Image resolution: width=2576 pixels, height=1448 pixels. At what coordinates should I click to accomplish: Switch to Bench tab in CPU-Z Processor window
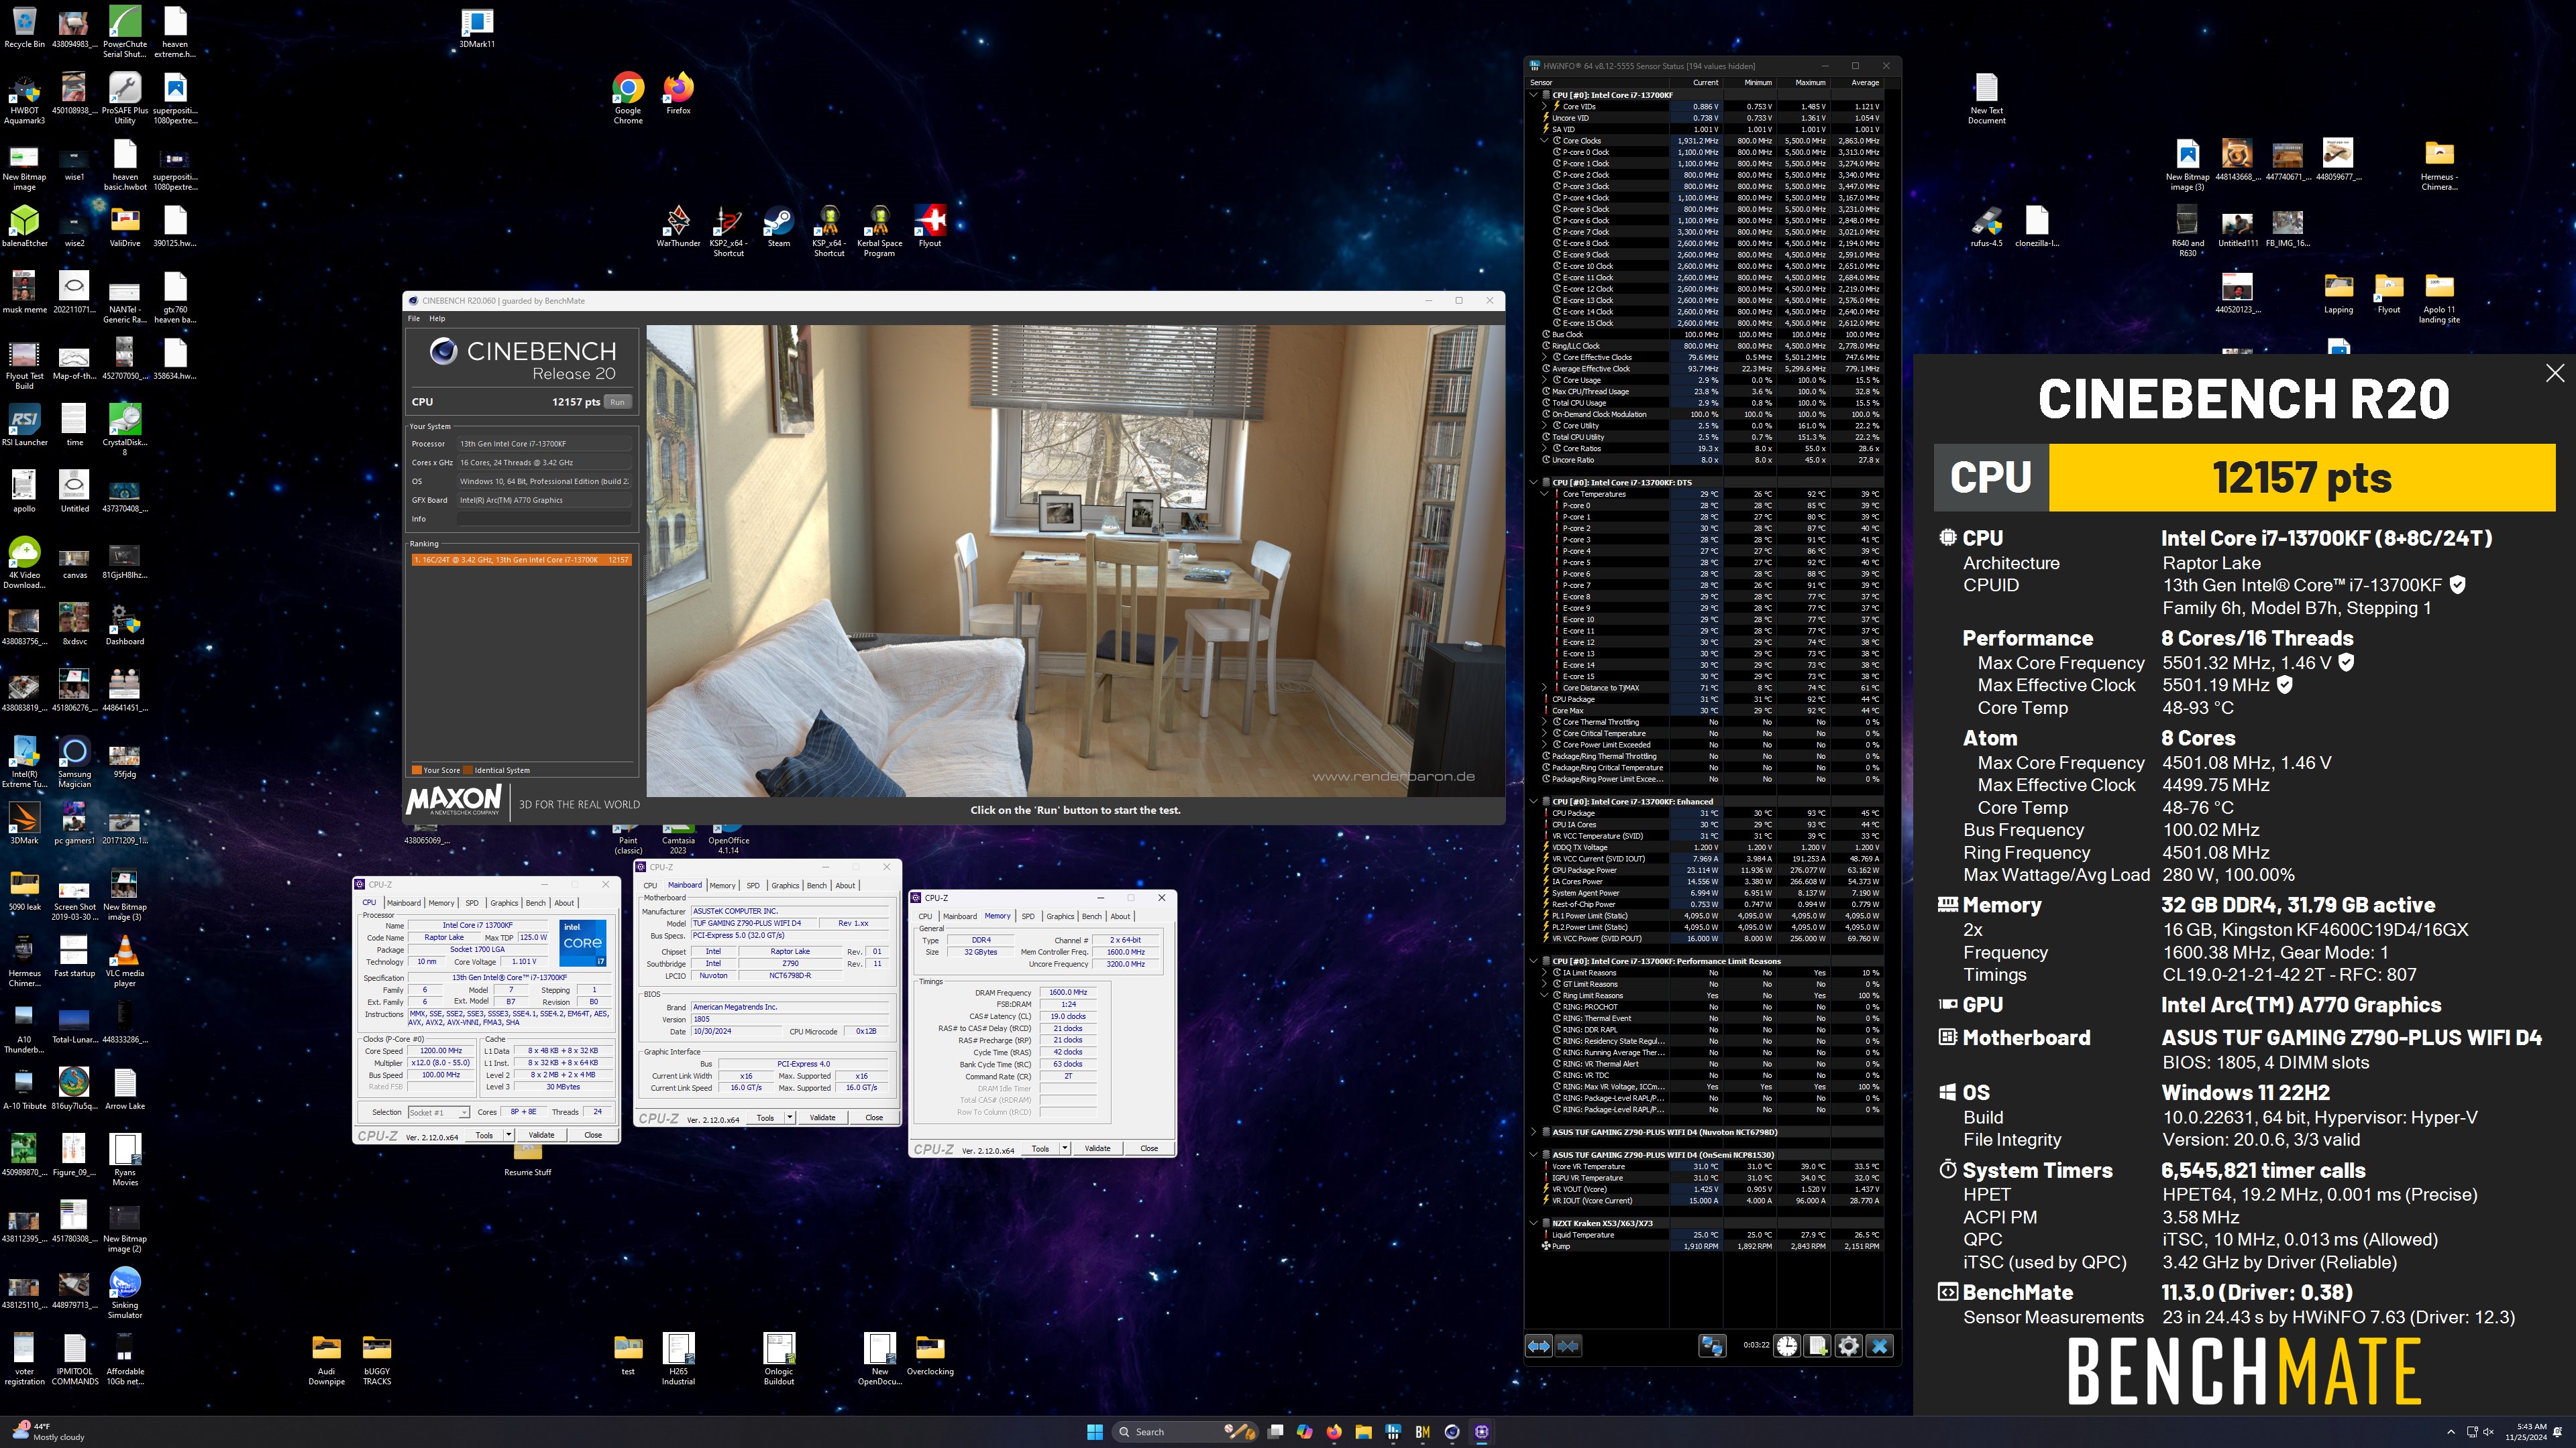[536, 902]
